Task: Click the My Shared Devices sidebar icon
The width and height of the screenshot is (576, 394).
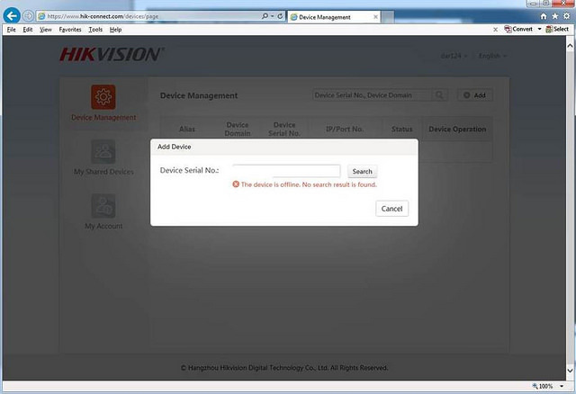Action: click(x=103, y=151)
